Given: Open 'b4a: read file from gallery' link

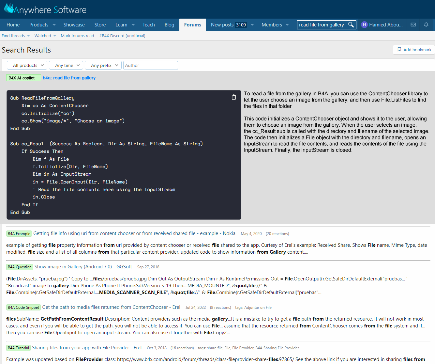Looking at the screenshot, I should point(69,78).
